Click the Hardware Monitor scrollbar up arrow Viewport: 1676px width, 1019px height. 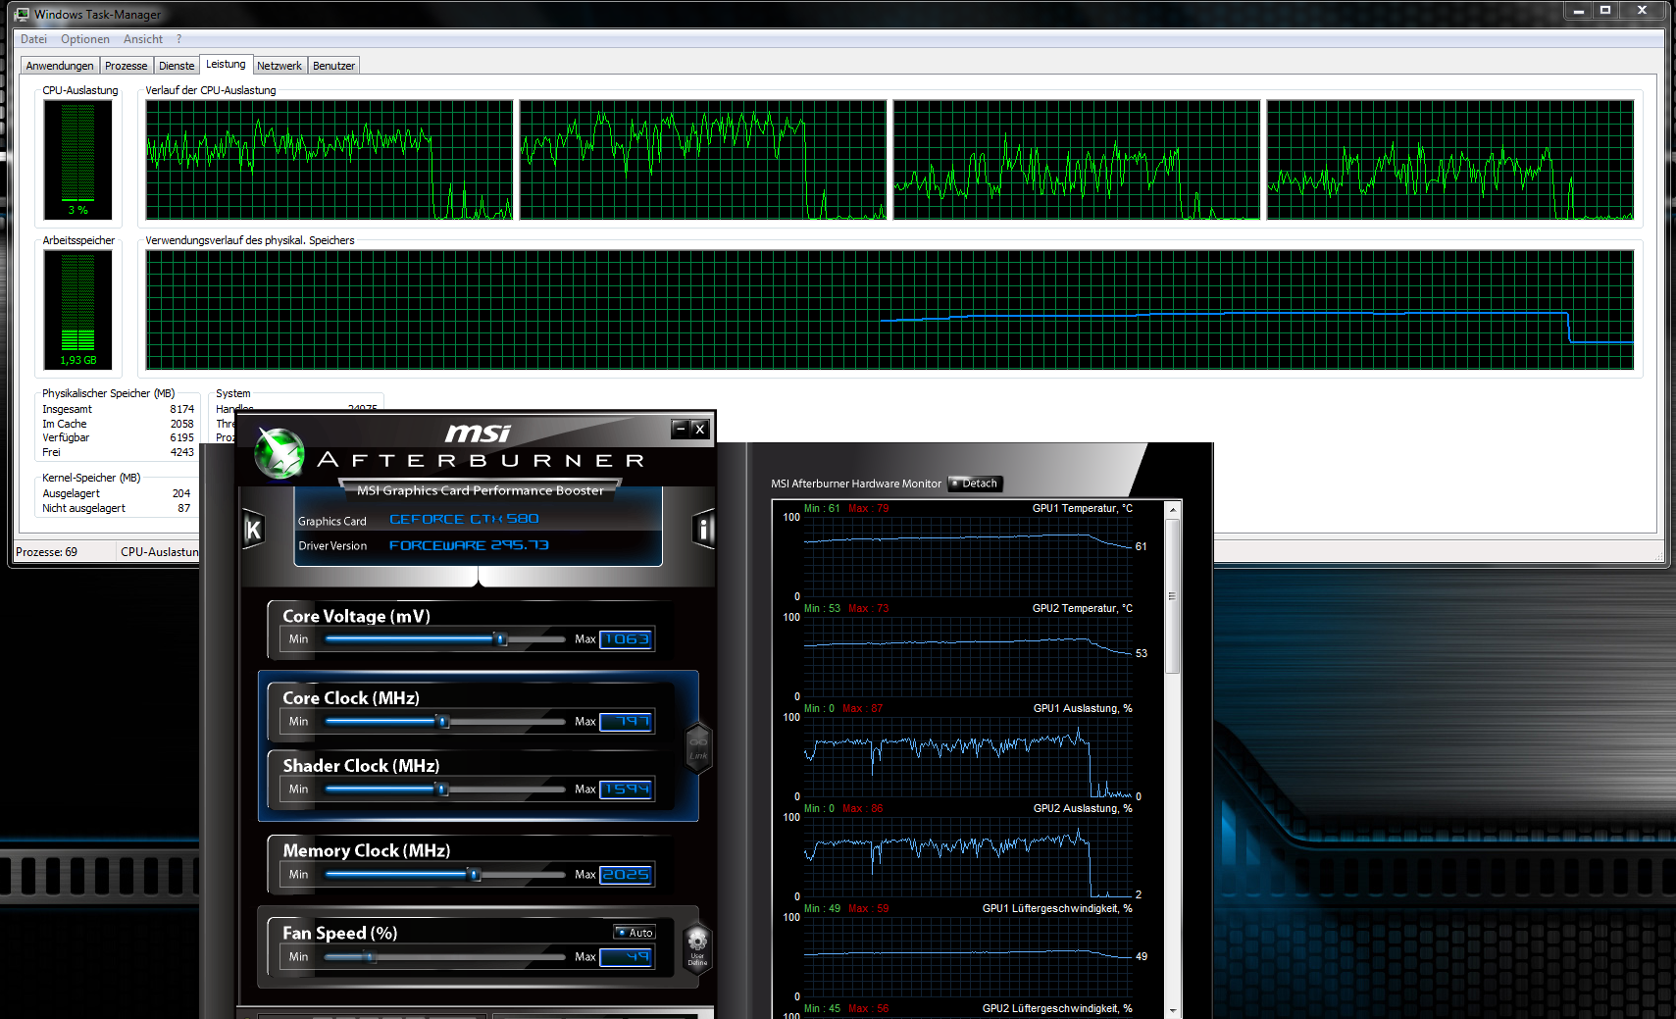tap(1172, 510)
